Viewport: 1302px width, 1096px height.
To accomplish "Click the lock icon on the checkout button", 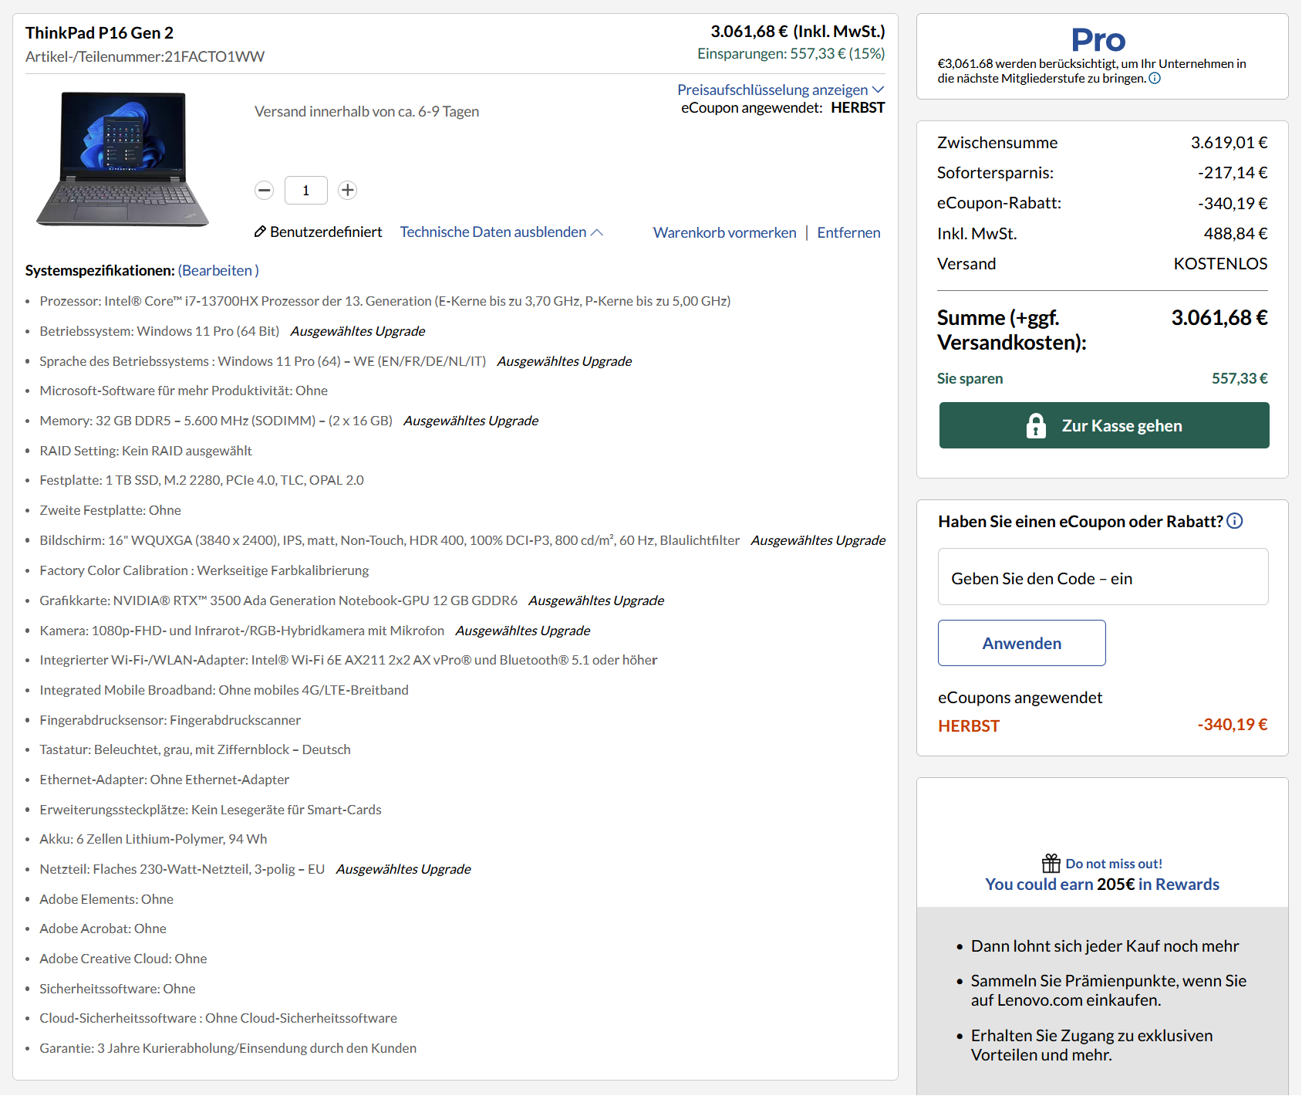I will [1037, 425].
